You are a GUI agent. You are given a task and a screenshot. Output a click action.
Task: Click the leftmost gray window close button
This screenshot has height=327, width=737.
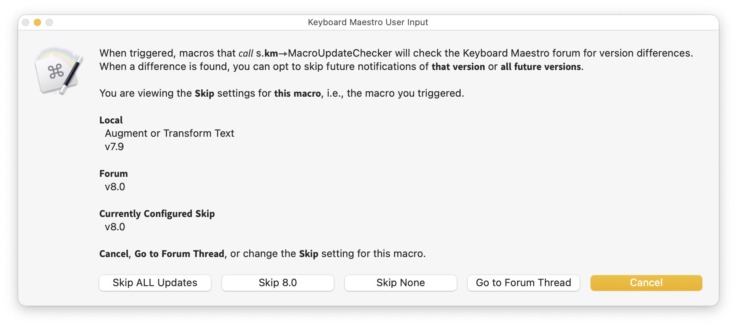pos(26,22)
